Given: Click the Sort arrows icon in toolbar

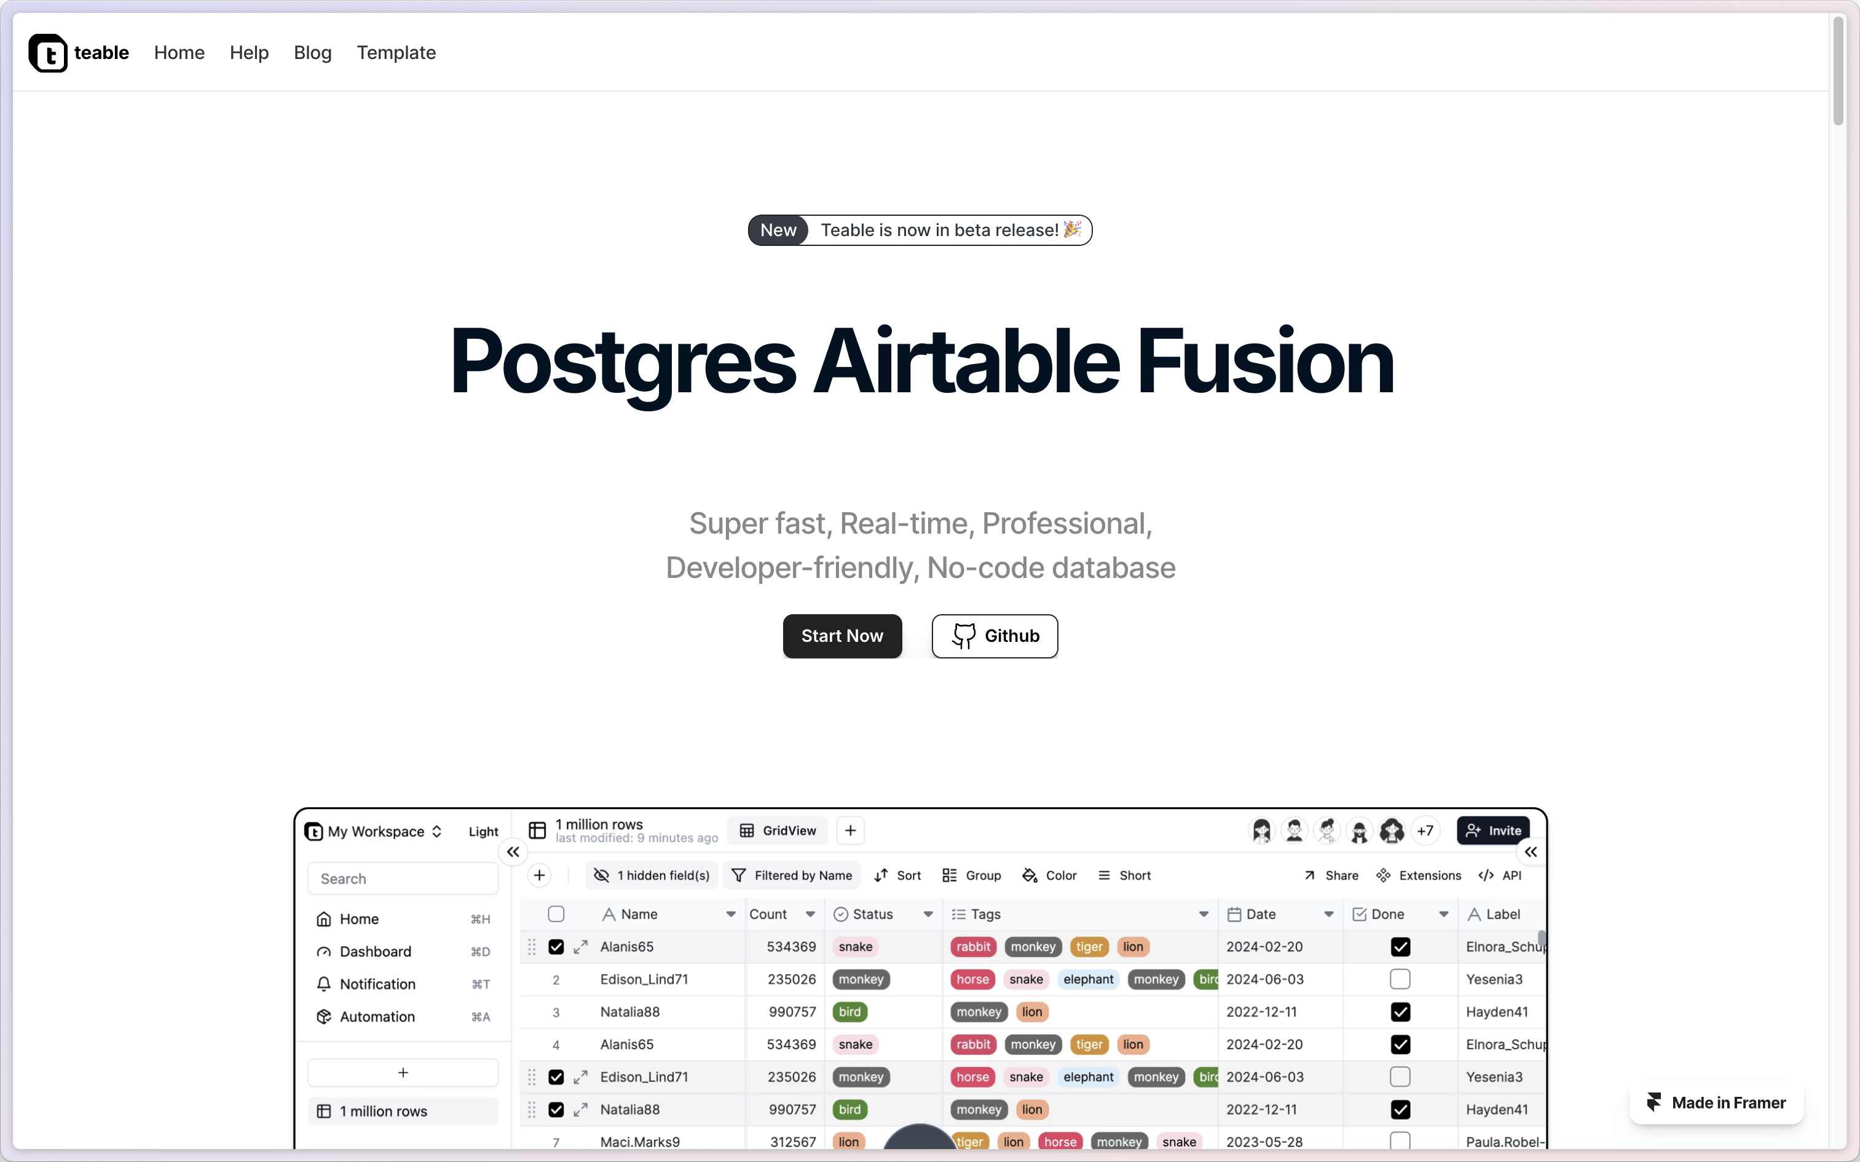Looking at the screenshot, I should tap(881, 875).
